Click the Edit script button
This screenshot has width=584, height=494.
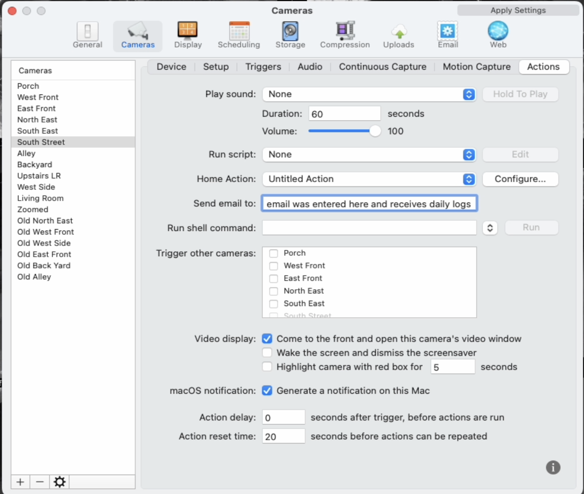pos(521,154)
